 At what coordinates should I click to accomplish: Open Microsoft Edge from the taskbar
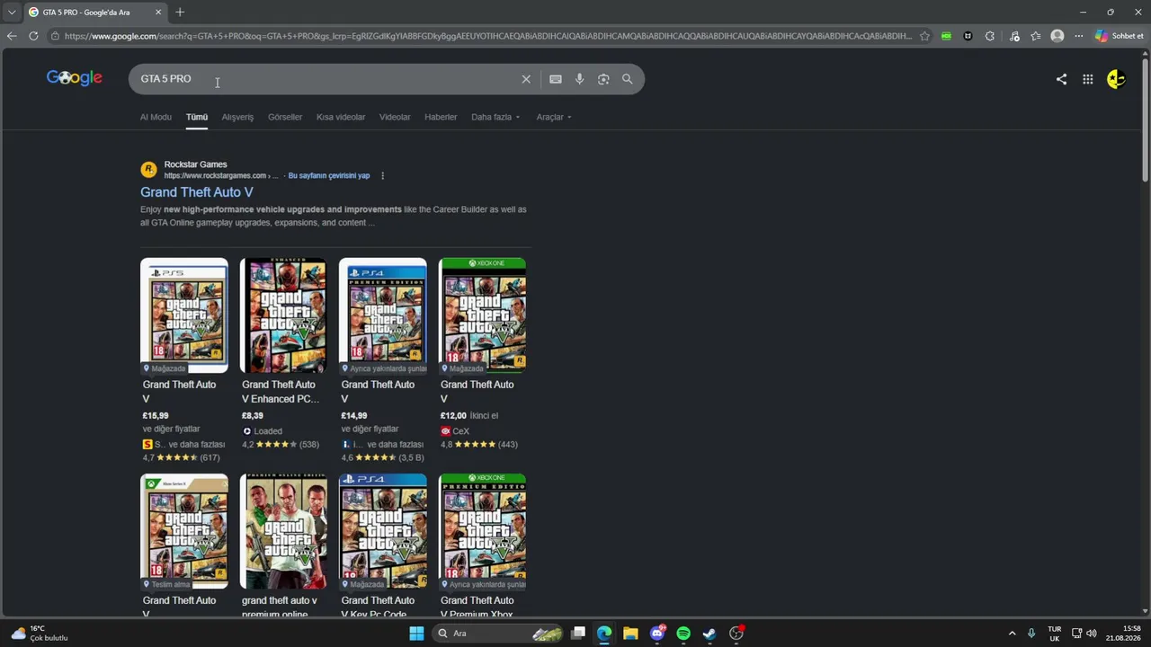(604, 634)
